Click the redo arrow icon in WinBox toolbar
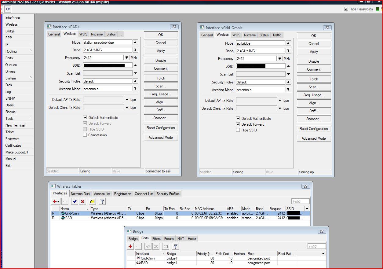Screen dimensions: 383x269 click(x=8, y=9)
